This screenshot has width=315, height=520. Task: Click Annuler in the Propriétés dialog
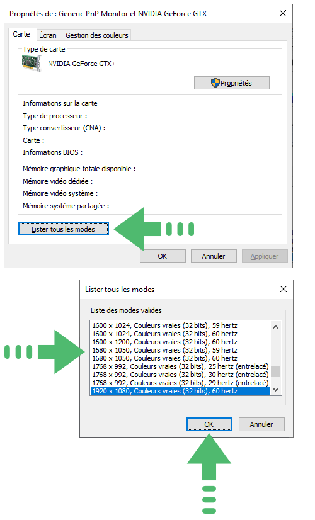(x=214, y=256)
